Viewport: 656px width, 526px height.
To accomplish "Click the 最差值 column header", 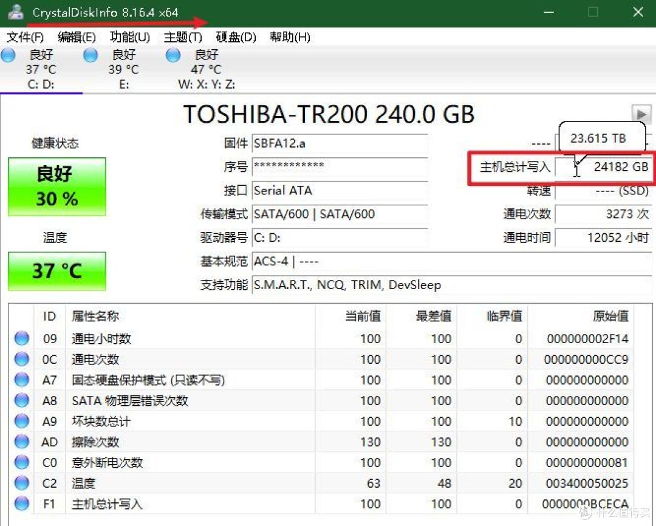I will click(x=422, y=316).
